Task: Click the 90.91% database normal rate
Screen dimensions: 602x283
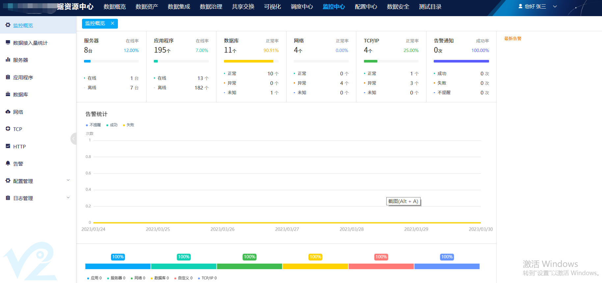Action: pos(271,50)
